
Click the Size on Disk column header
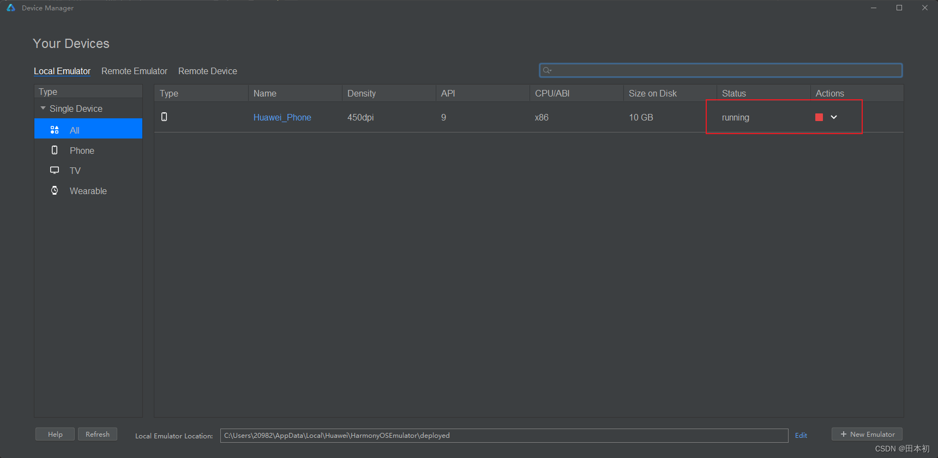tap(670, 93)
